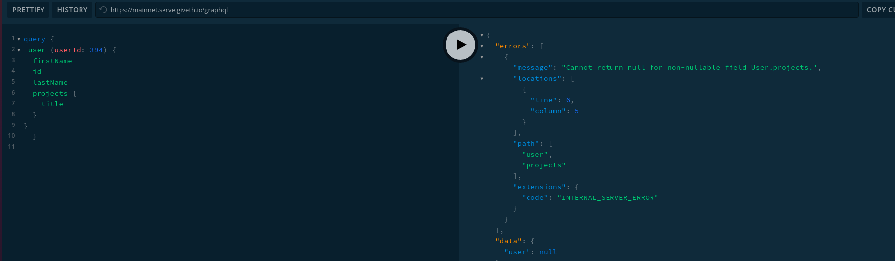Select the firstName field in query
Image resolution: width=895 pixels, height=261 pixels.
click(x=52, y=61)
